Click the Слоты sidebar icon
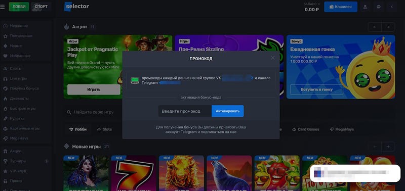Screen dimensions: 405x191 5,69
